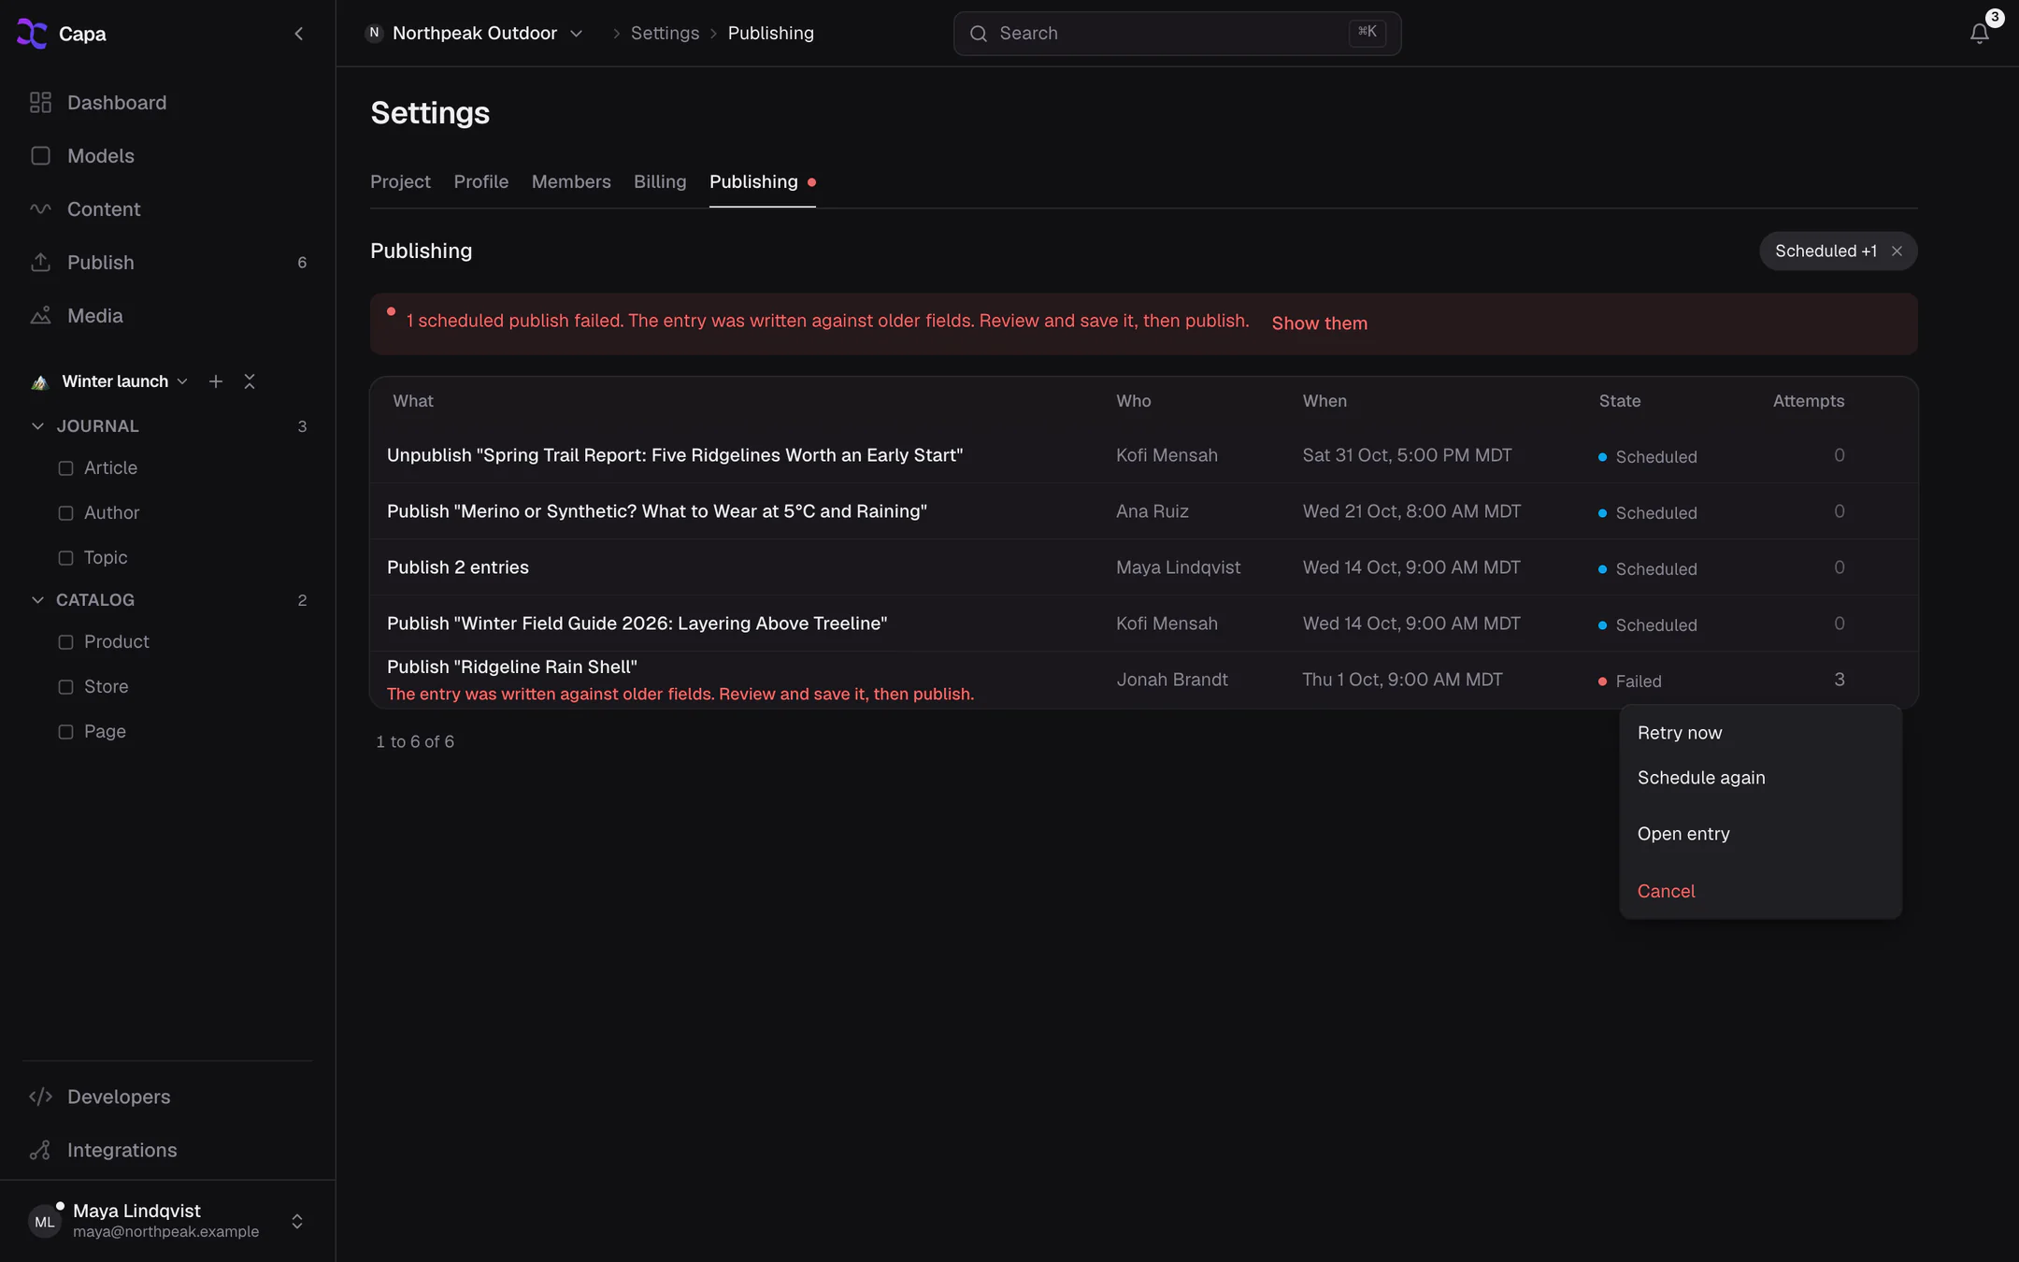The image size is (2019, 1262).
Task: Open Northpeak Outdoor project dropdown
Action: [475, 34]
